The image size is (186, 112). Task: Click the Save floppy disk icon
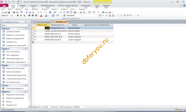(x=9, y=12)
